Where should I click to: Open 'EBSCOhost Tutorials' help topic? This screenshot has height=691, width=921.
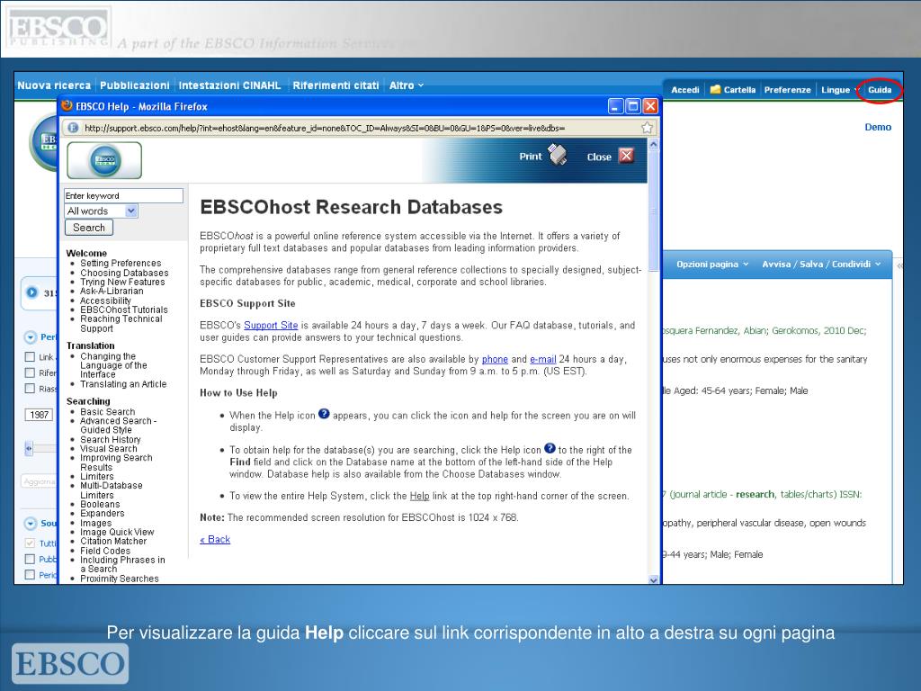(124, 310)
